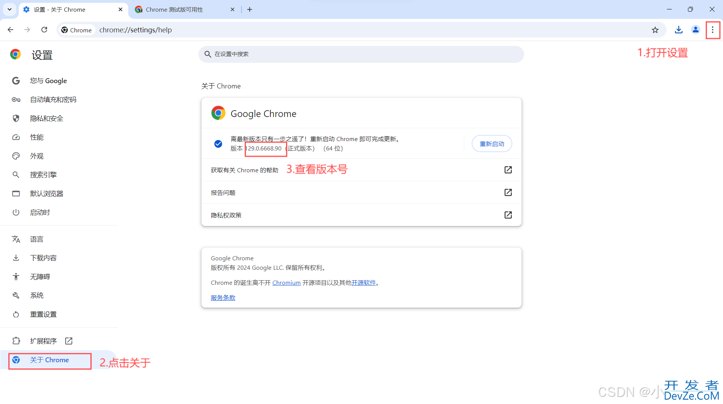Image resolution: width=723 pixels, height=404 pixels.
Task: Click external link icon for 隐私权政策
Action: (508, 215)
